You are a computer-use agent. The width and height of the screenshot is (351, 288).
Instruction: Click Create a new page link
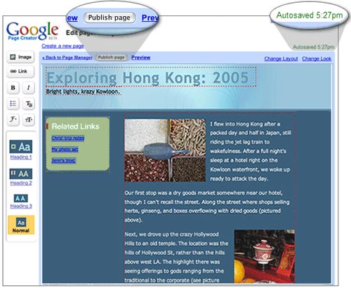(62, 46)
